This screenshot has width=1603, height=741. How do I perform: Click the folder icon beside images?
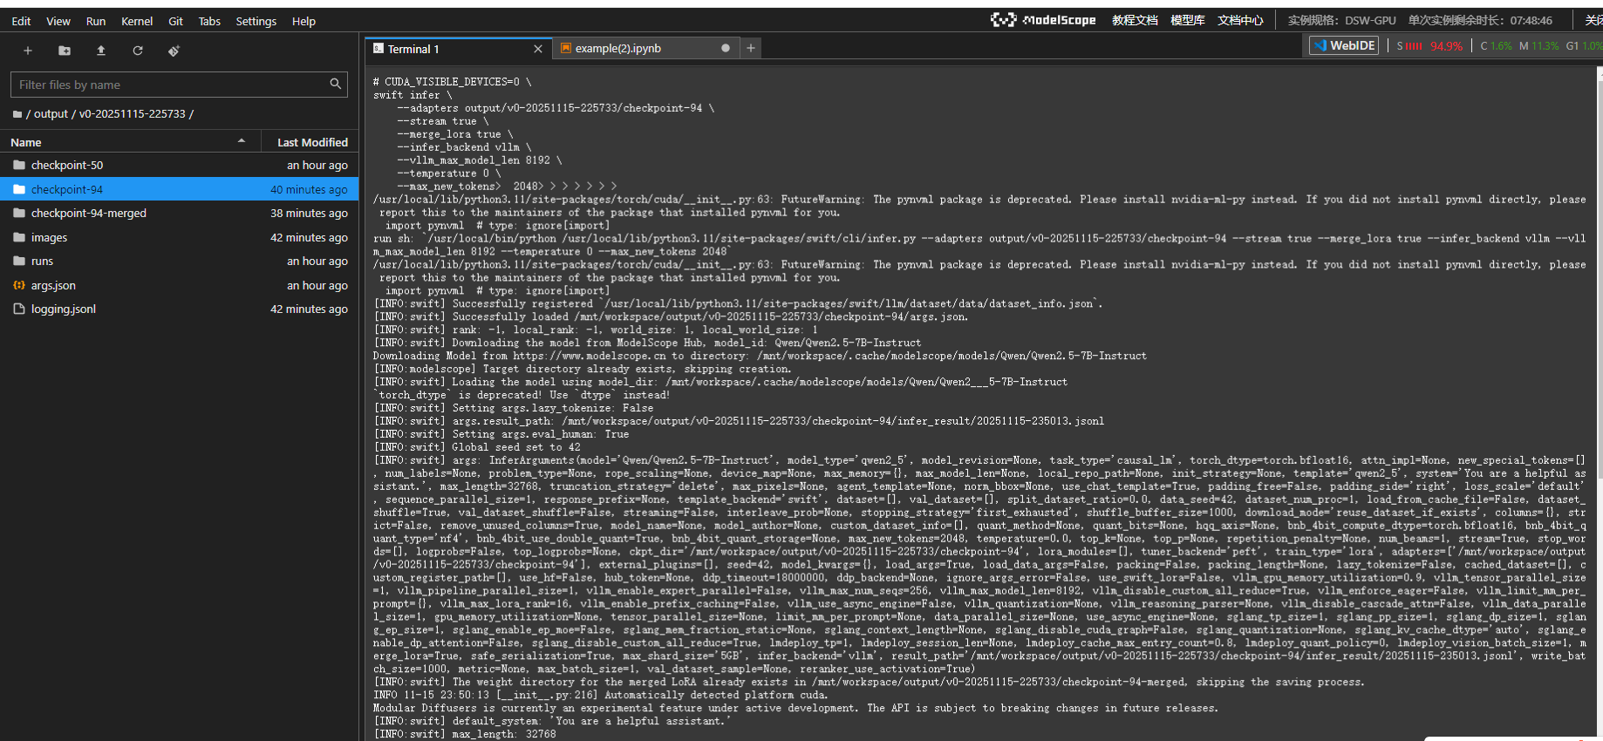[x=19, y=237]
